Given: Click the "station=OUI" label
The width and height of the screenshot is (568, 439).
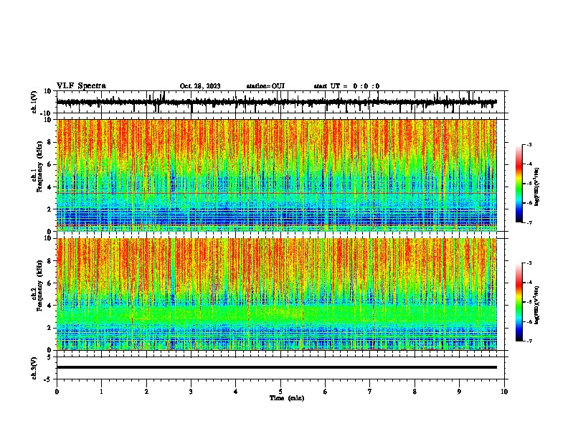Looking at the screenshot, I should [265, 86].
